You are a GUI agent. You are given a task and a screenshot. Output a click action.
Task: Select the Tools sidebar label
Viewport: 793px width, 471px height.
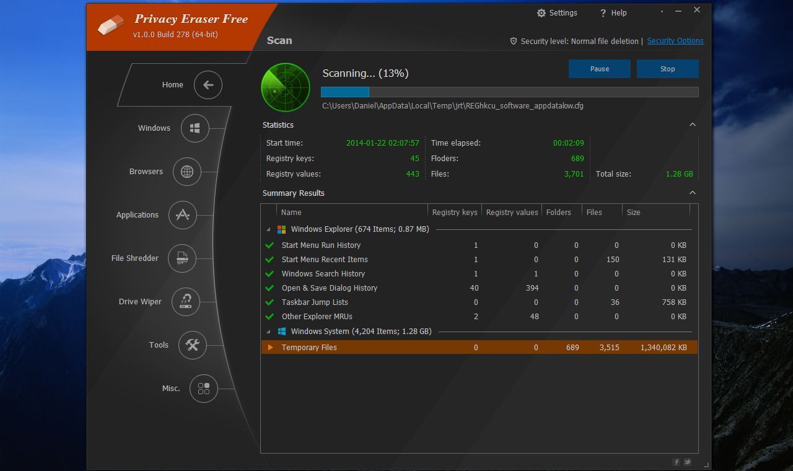(x=159, y=345)
